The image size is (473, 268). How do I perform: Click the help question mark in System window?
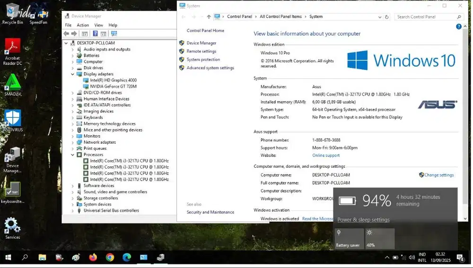coord(458,27)
